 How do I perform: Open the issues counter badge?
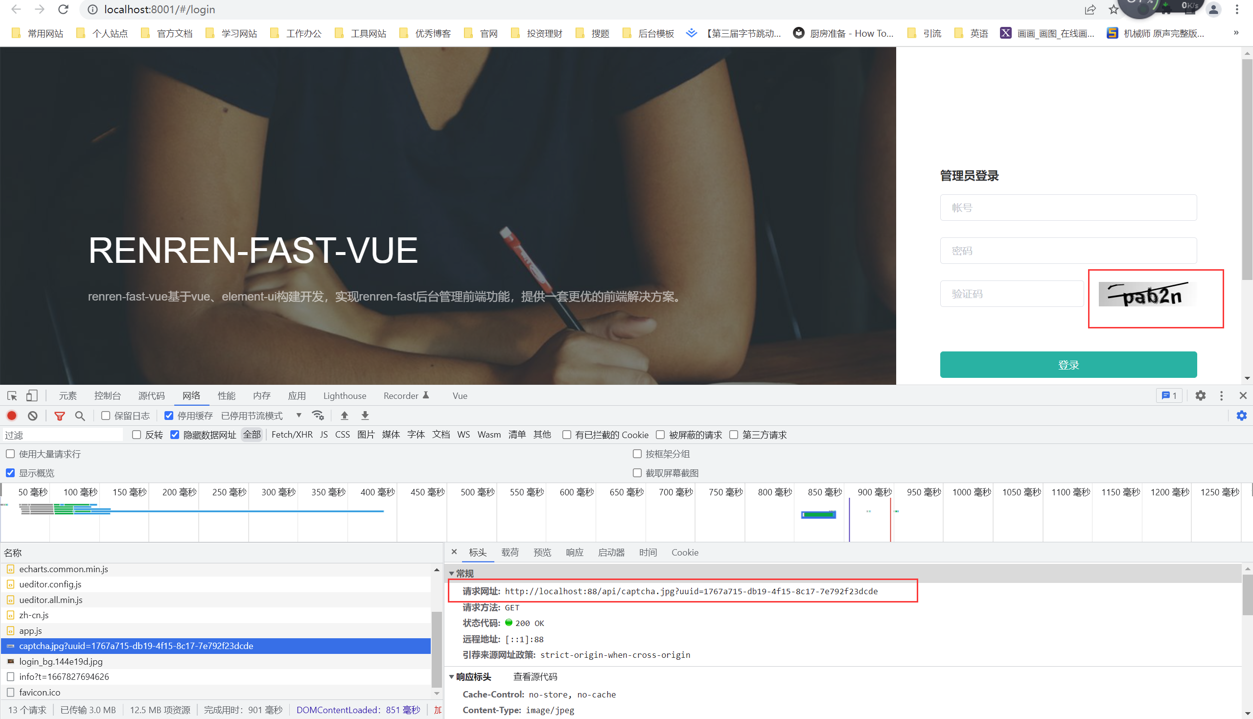[1169, 395]
